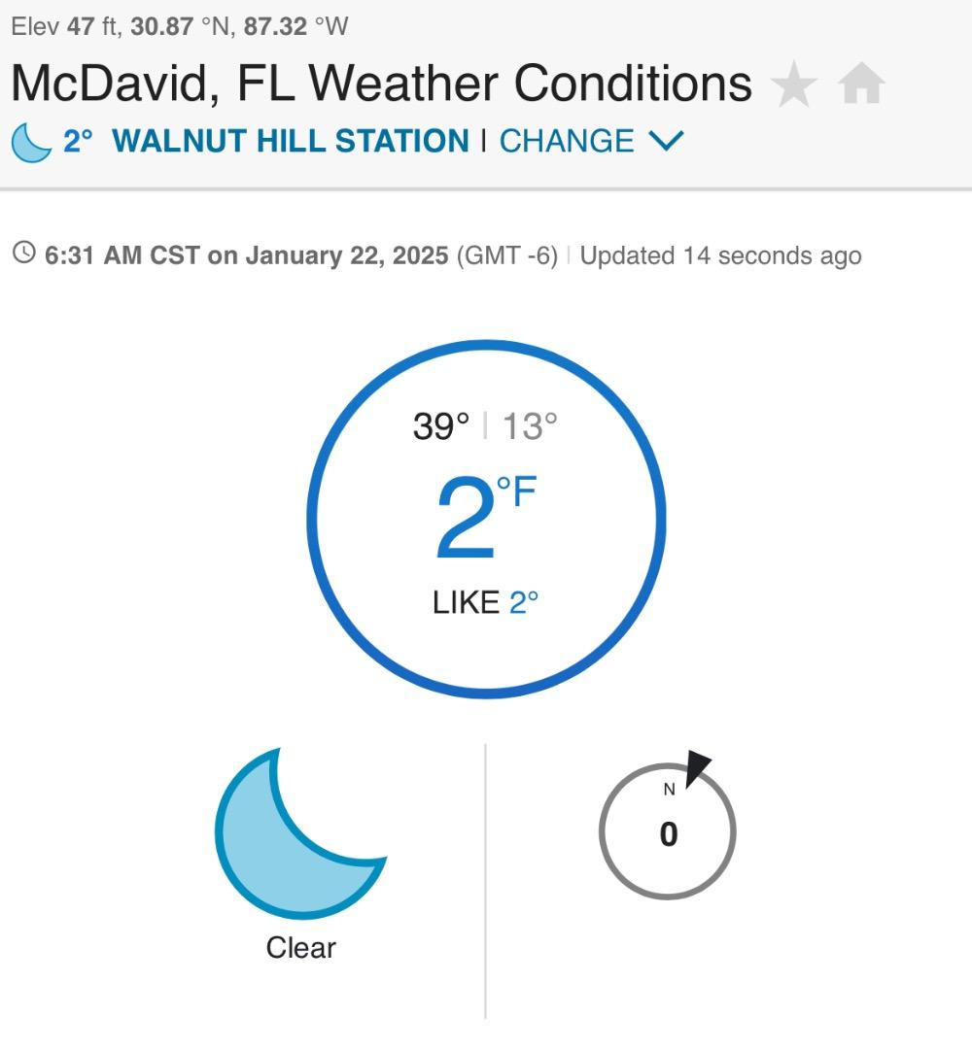Open the WALNUT HILL STATION link
This screenshot has height=1049, width=972.
pyautogui.click(x=290, y=142)
